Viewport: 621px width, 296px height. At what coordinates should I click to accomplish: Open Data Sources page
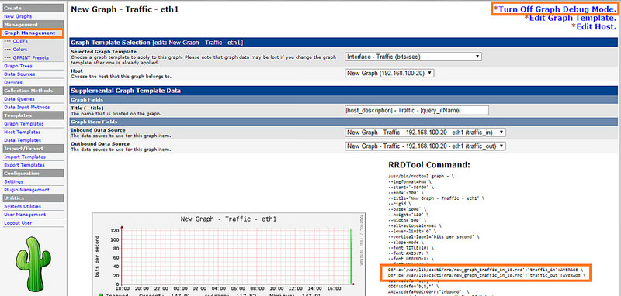(19, 74)
